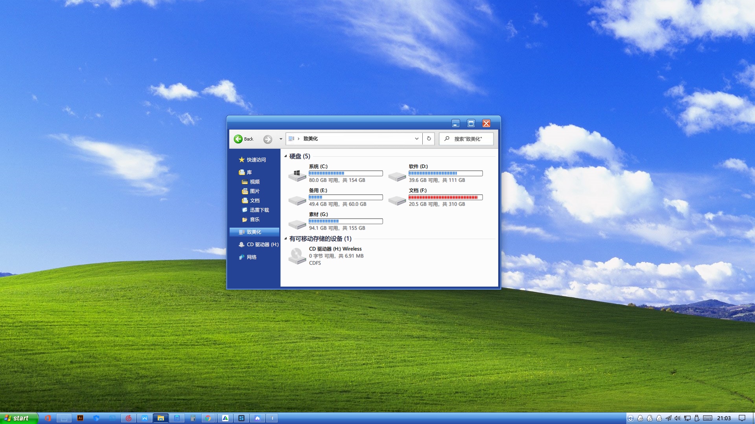Open NetEase Music red icon on taskbar
This screenshot has width=755, height=424.
pyautogui.click(x=129, y=418)
